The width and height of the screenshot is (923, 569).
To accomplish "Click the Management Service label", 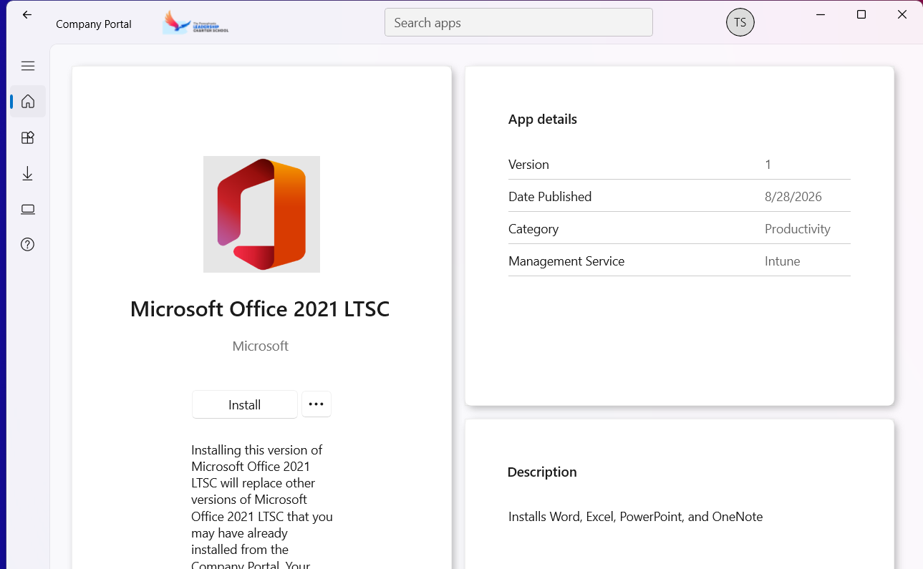I will pos(566,261).
